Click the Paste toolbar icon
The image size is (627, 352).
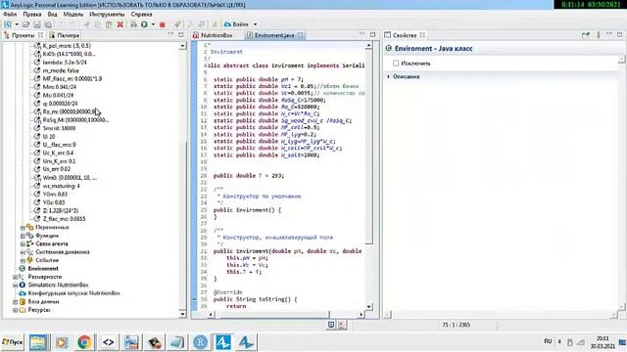pos(109,24)
